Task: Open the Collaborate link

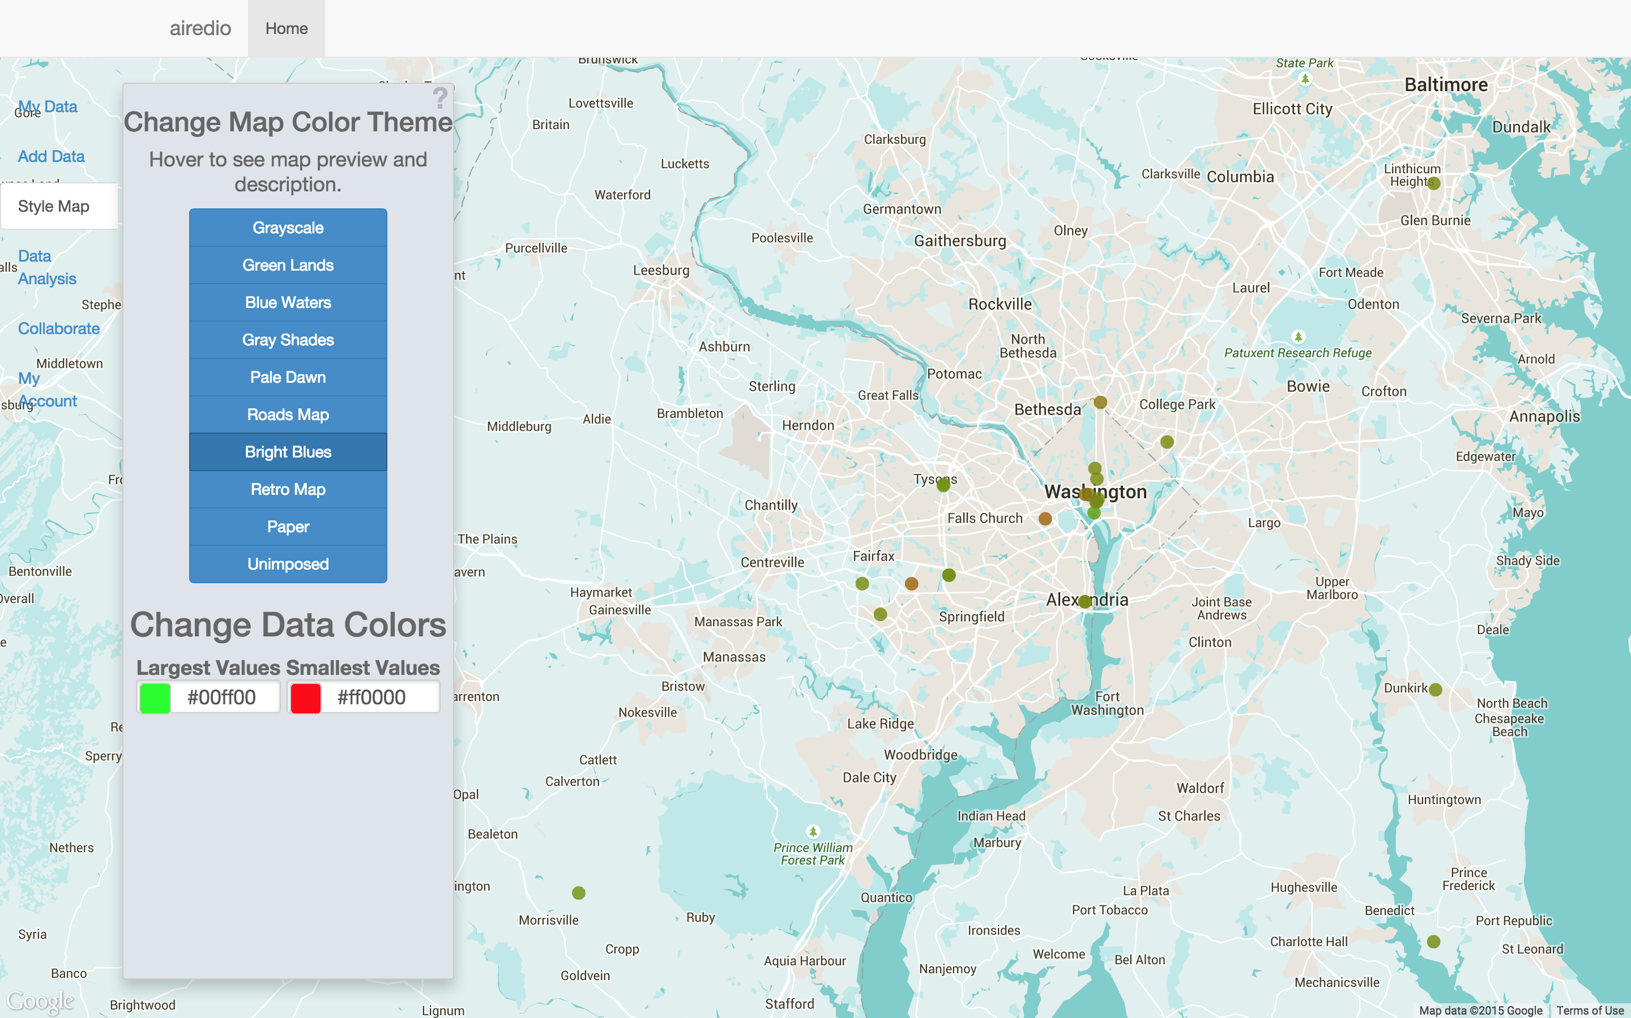Action: coord(58,328)
